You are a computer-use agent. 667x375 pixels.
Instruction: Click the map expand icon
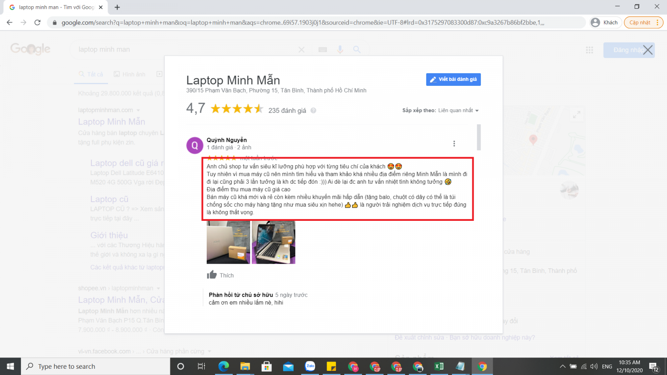(x=577, y=115)
